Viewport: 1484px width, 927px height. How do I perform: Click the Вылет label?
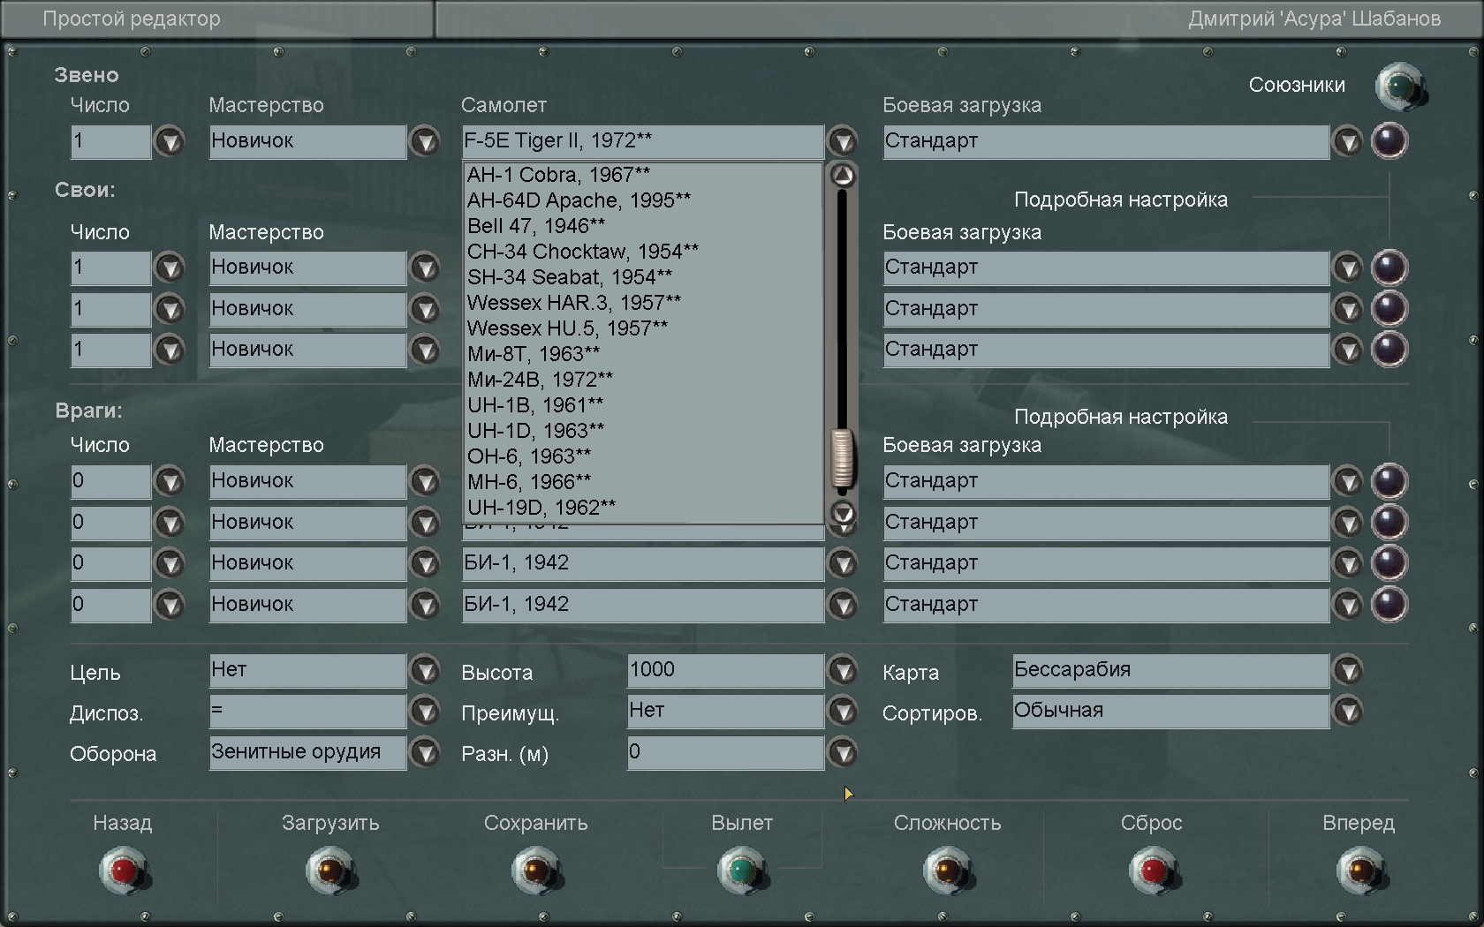tap(742, 823)
